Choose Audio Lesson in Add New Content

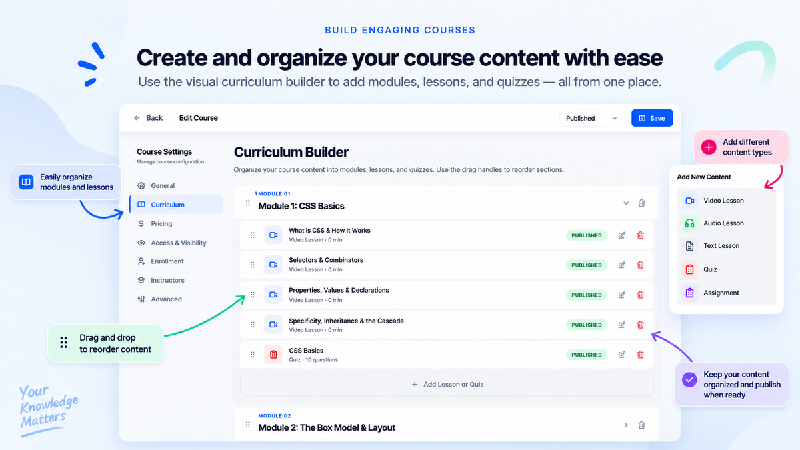point(727,223)
